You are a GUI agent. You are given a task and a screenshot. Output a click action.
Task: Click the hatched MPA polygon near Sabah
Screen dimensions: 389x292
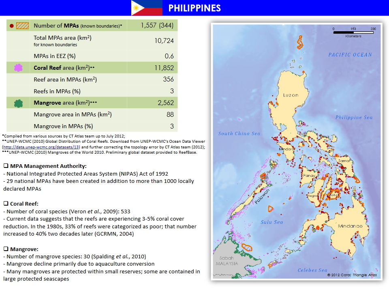246,247
